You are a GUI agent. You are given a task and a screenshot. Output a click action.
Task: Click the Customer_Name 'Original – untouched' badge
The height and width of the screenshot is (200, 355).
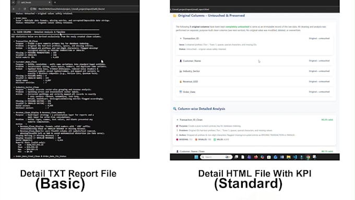click(x=319, y=61)
